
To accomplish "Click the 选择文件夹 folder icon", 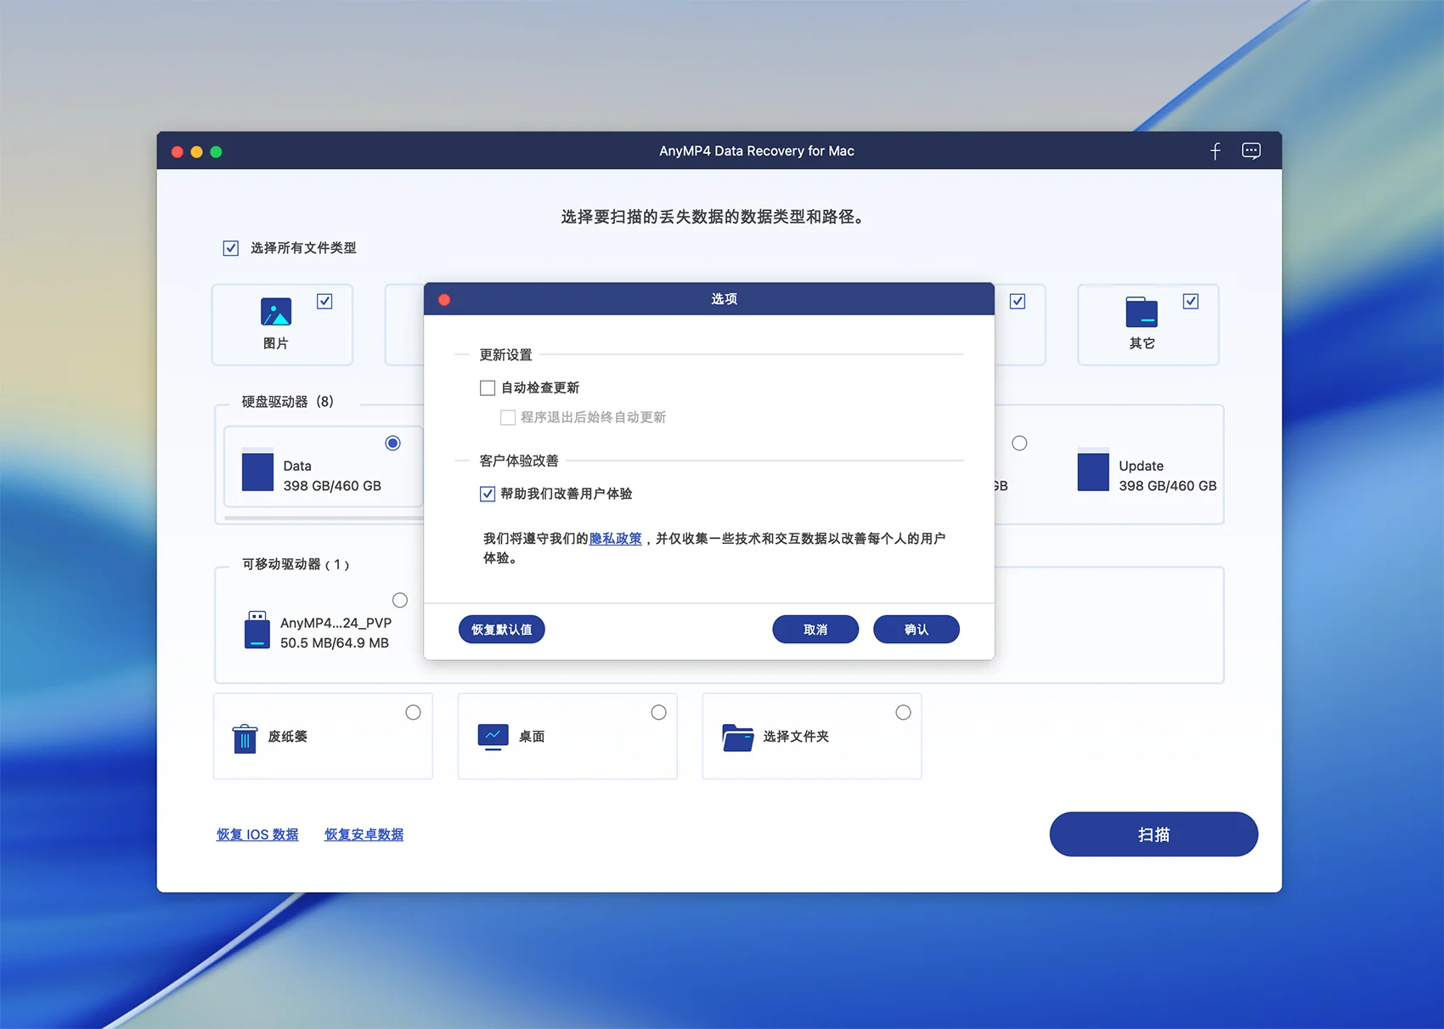I will tap(737, 737).
